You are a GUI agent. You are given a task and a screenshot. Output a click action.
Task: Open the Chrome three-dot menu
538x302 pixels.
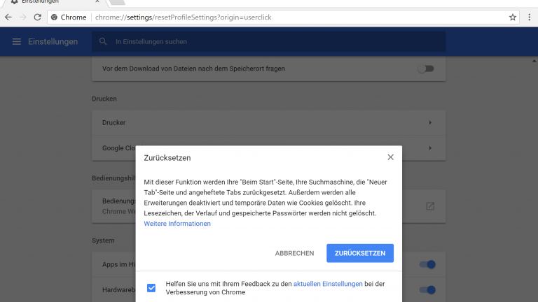pyautogui.click(x=529, y=17)
